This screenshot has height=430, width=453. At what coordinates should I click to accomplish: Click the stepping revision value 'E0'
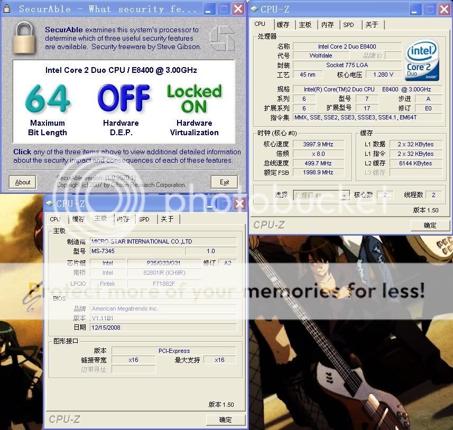(429, 108)
